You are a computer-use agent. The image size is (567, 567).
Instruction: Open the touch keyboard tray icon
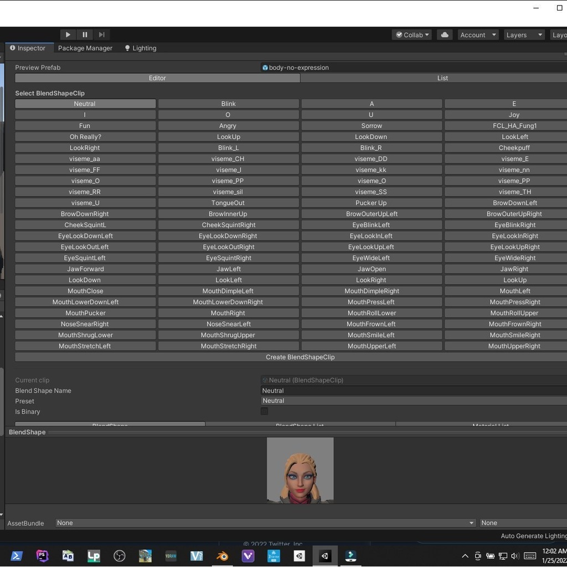click(x=530, y=556)
